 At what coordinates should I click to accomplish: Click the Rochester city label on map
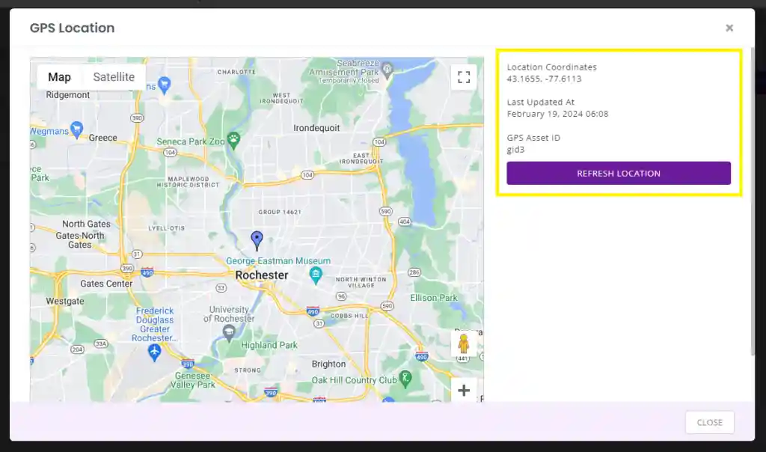point(261,275)
